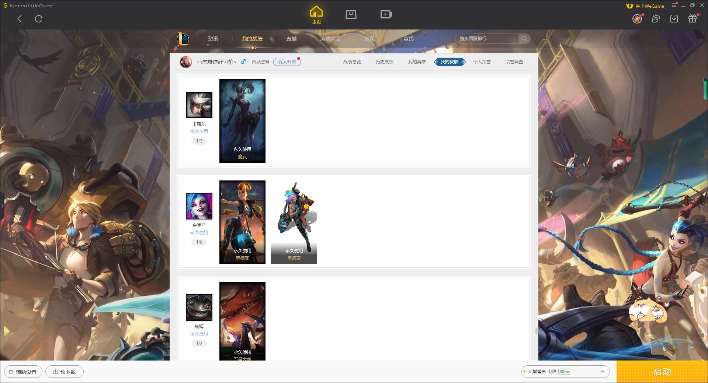This screenshot has width=708, height=383.
Task: Open the 五星大厨 Tahm Kench skin card
Action: pos(242,321)
